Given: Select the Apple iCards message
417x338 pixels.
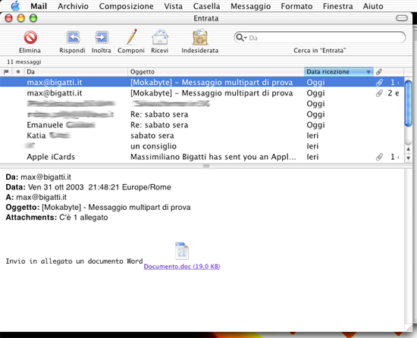Looking at the screenshot, I should tap(202, 157).
